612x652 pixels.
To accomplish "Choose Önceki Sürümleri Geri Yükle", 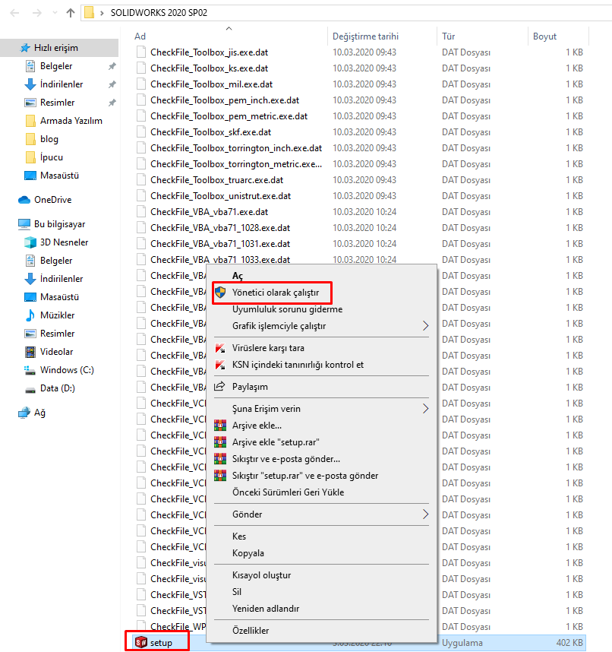I will click(x=289, y=492).
